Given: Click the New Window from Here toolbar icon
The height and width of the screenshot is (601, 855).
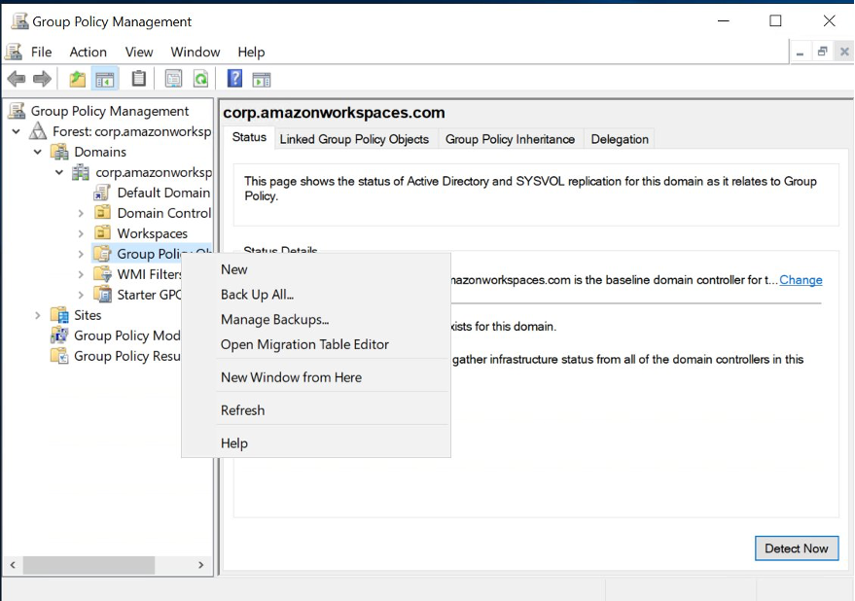Looking at the screenshot, I should click(x=262, y=79).
